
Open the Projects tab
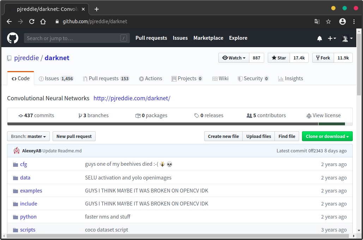187,78
